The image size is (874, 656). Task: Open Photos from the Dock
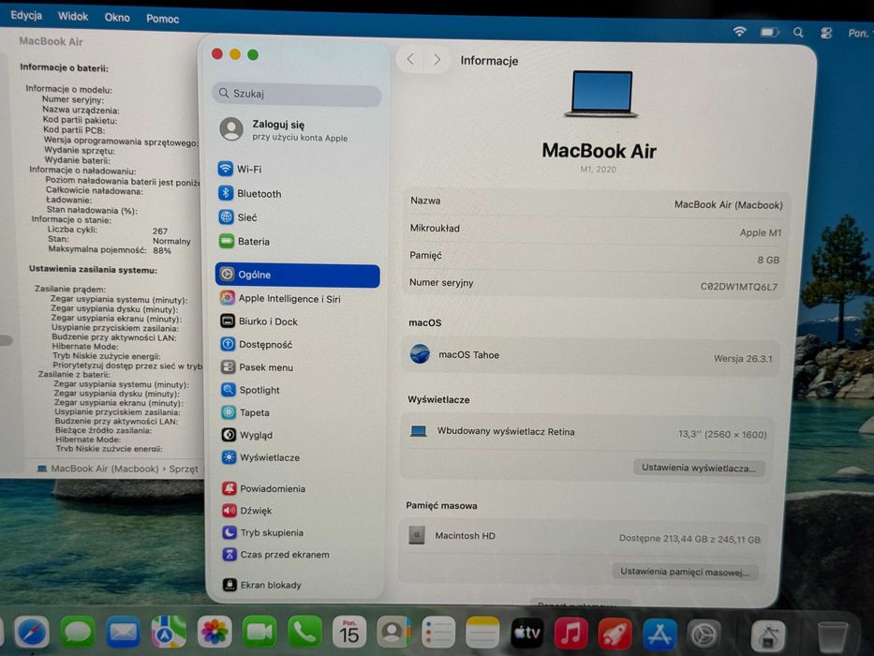point(214,634)
